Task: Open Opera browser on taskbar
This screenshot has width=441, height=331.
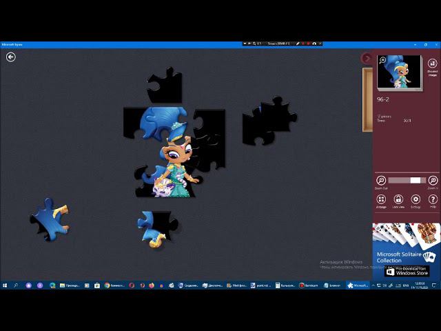Action: (132, 285)
